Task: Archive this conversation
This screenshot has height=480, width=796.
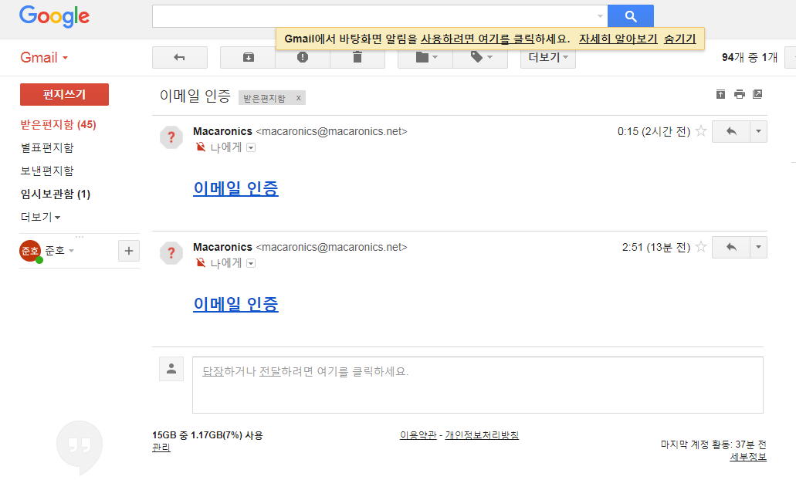Action: (x=248, y=57)
